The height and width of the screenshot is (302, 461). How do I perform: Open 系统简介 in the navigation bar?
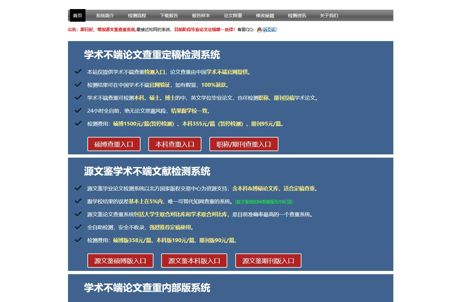pyautogui.click(x=105, y=16)
